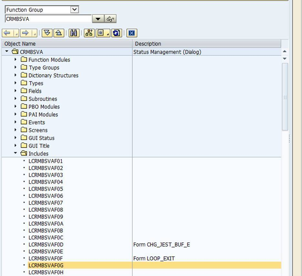This screenshot has width=302, height=276.
Task: Click the scrollbar up arrow
Action: pyautogui.click(x=285, y=51)
